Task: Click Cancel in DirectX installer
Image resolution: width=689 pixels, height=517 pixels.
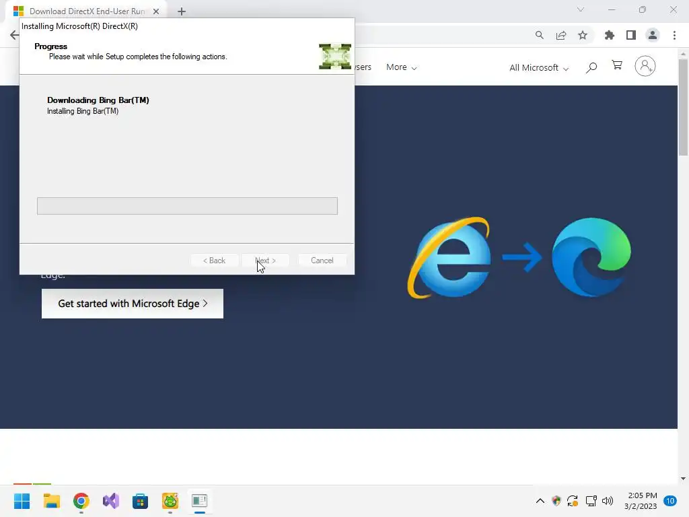Action: [322, 261]
